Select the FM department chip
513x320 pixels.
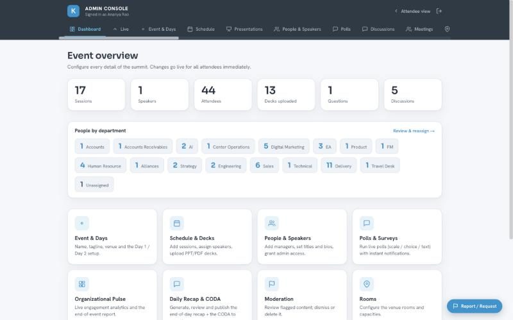click(x=387, y=146)
